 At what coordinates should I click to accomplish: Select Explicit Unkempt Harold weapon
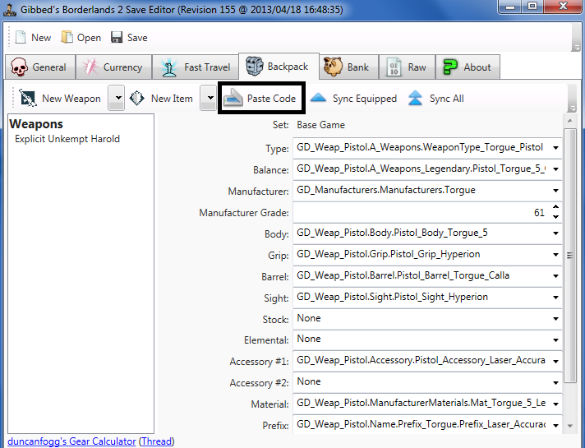coord(67,139)
